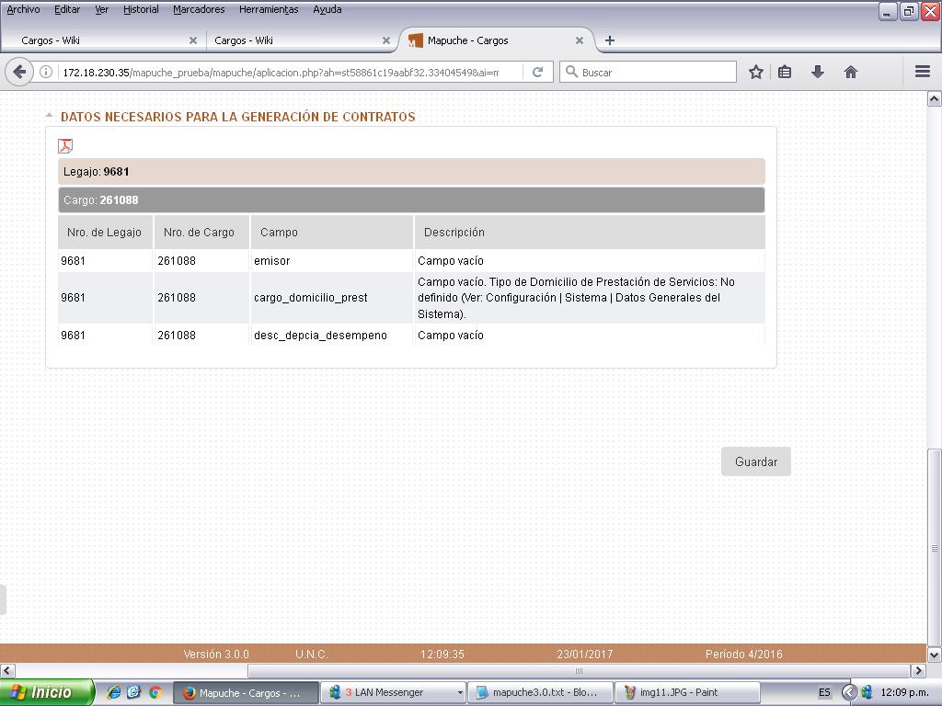This screenshot has height=706, width=942.
Task: Show bookmarks list icon in toolbar
Action: pos(785,72)
